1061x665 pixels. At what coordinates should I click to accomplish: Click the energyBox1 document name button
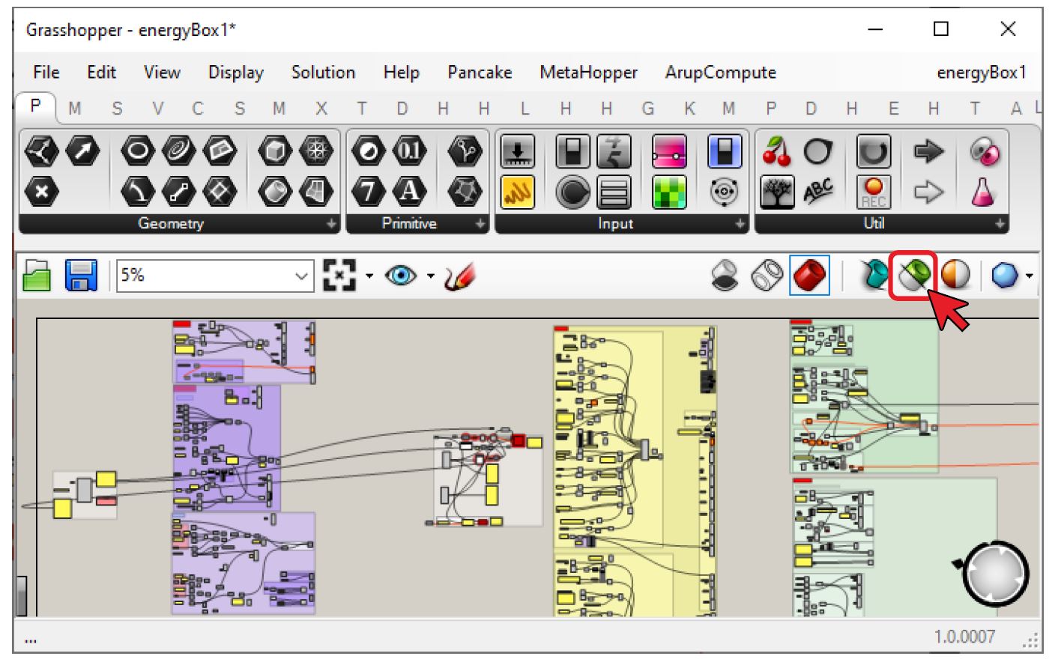coord(981,73)
